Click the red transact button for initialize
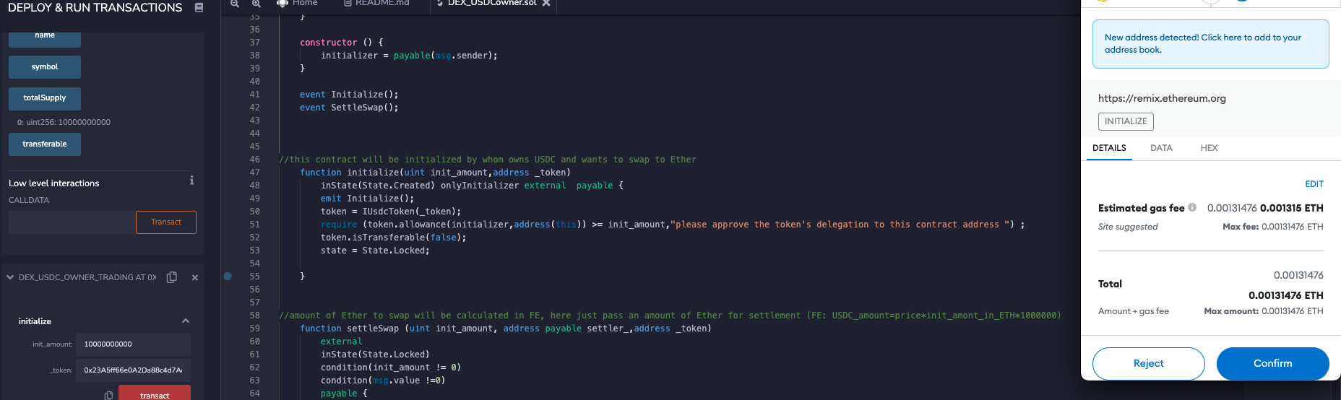 [x=155, y=394]
